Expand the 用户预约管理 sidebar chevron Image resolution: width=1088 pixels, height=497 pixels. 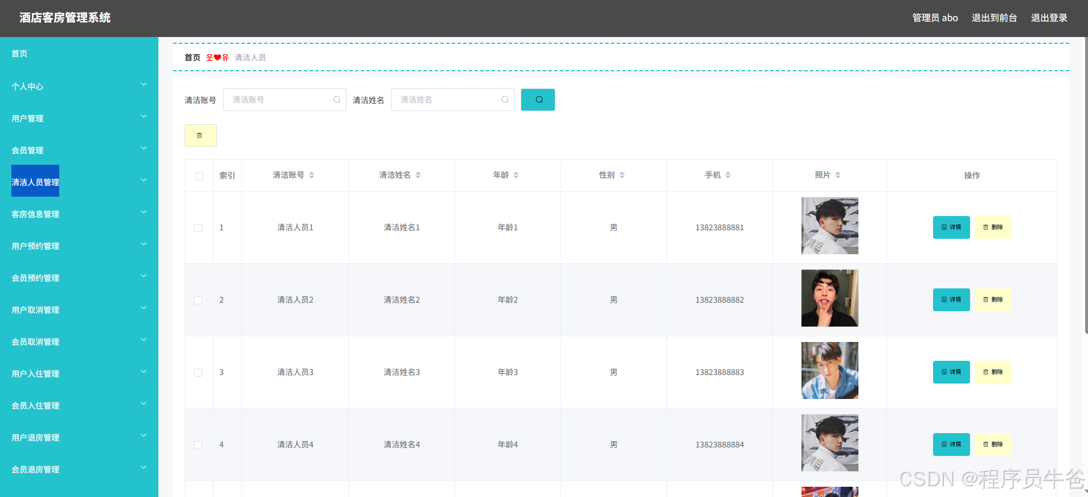click(144, 244)
